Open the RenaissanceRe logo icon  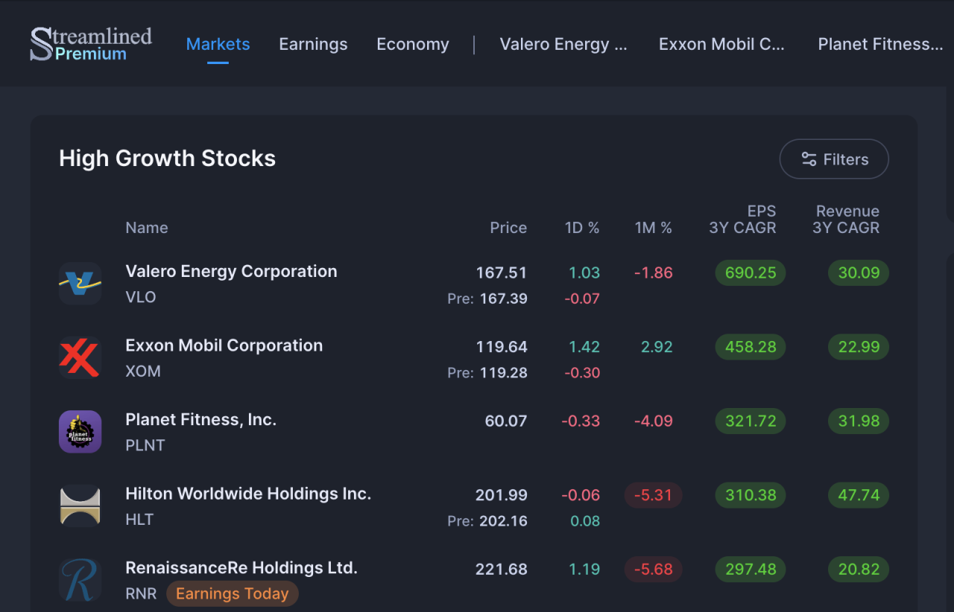tap(80, 580)
